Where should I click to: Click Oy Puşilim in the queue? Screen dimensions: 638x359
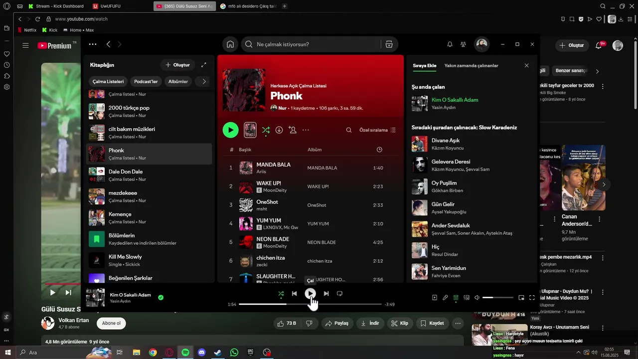[x=444, y=183]
